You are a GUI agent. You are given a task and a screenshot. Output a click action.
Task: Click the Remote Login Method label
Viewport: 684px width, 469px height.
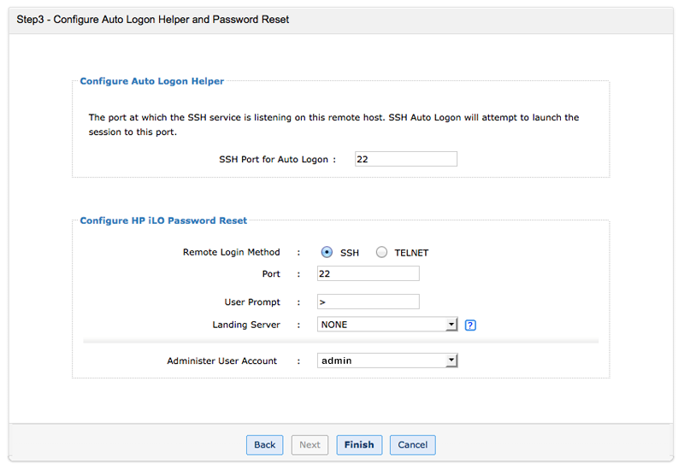[x=231, y=253]
